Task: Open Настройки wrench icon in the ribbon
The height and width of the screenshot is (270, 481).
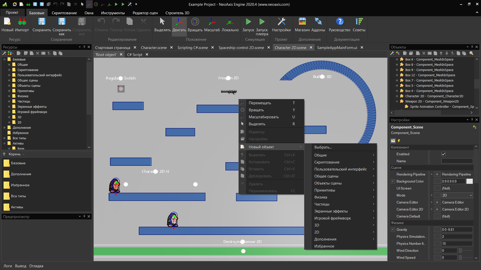Action: coord(281,24)
